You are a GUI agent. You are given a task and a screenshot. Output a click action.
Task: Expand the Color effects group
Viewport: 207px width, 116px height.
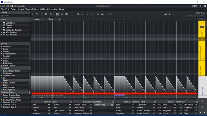click(x=1, y=49)
